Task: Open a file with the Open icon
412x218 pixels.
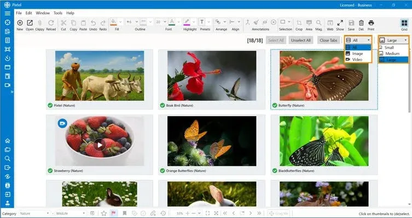Action: [x=30, y=23]
